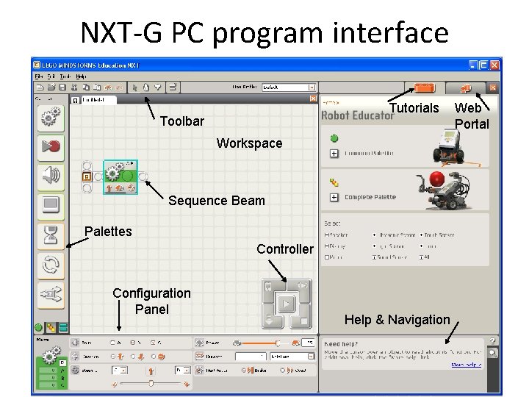Select Brake next action radio
The image size is (529, 397).
[x=244, y=371]
